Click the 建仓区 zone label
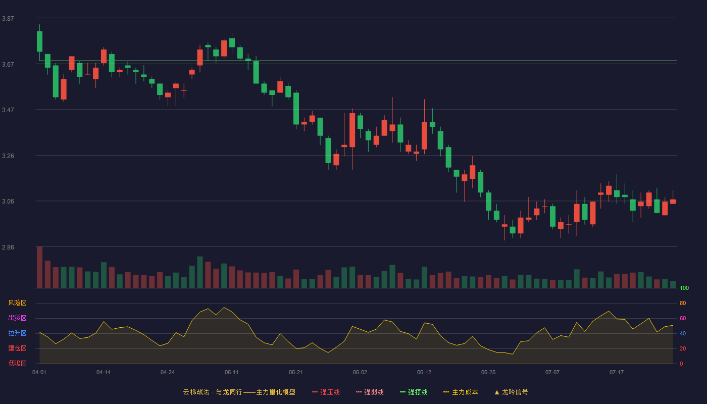The image size is (707, 404). [x=17, y=348]
